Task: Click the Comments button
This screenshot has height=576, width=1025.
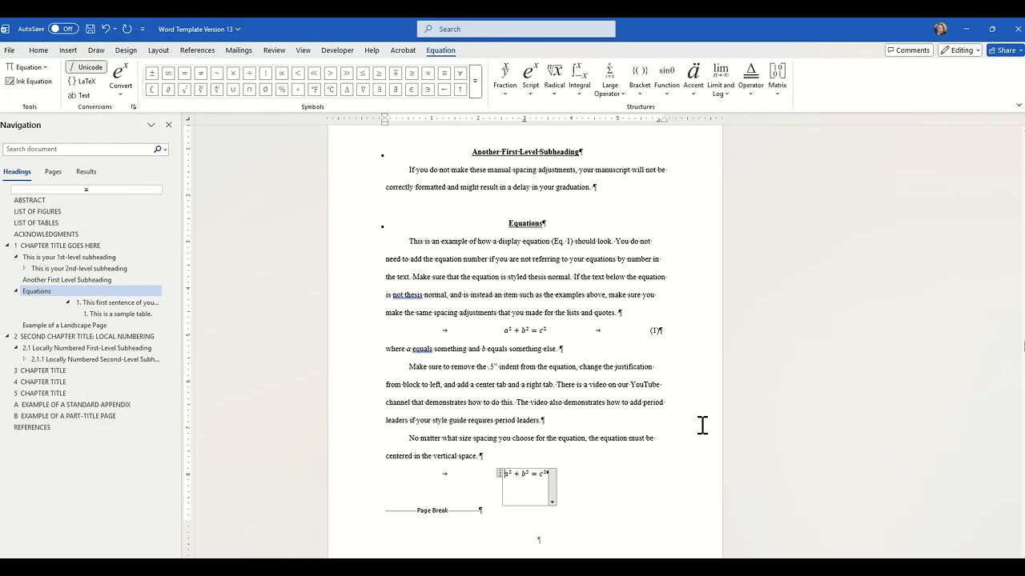Action: click(909, 50)
